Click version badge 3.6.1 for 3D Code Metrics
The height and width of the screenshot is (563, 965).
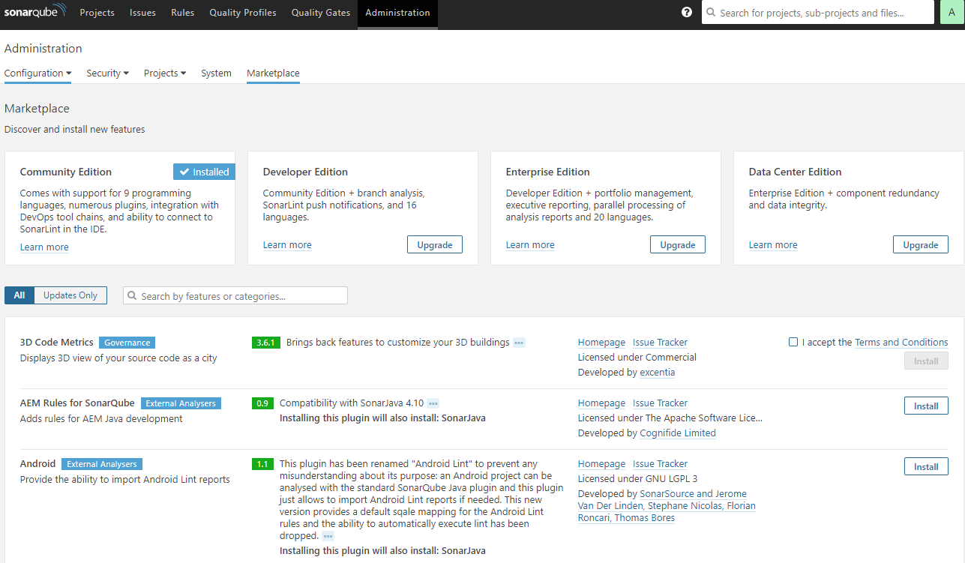(265, 343)
